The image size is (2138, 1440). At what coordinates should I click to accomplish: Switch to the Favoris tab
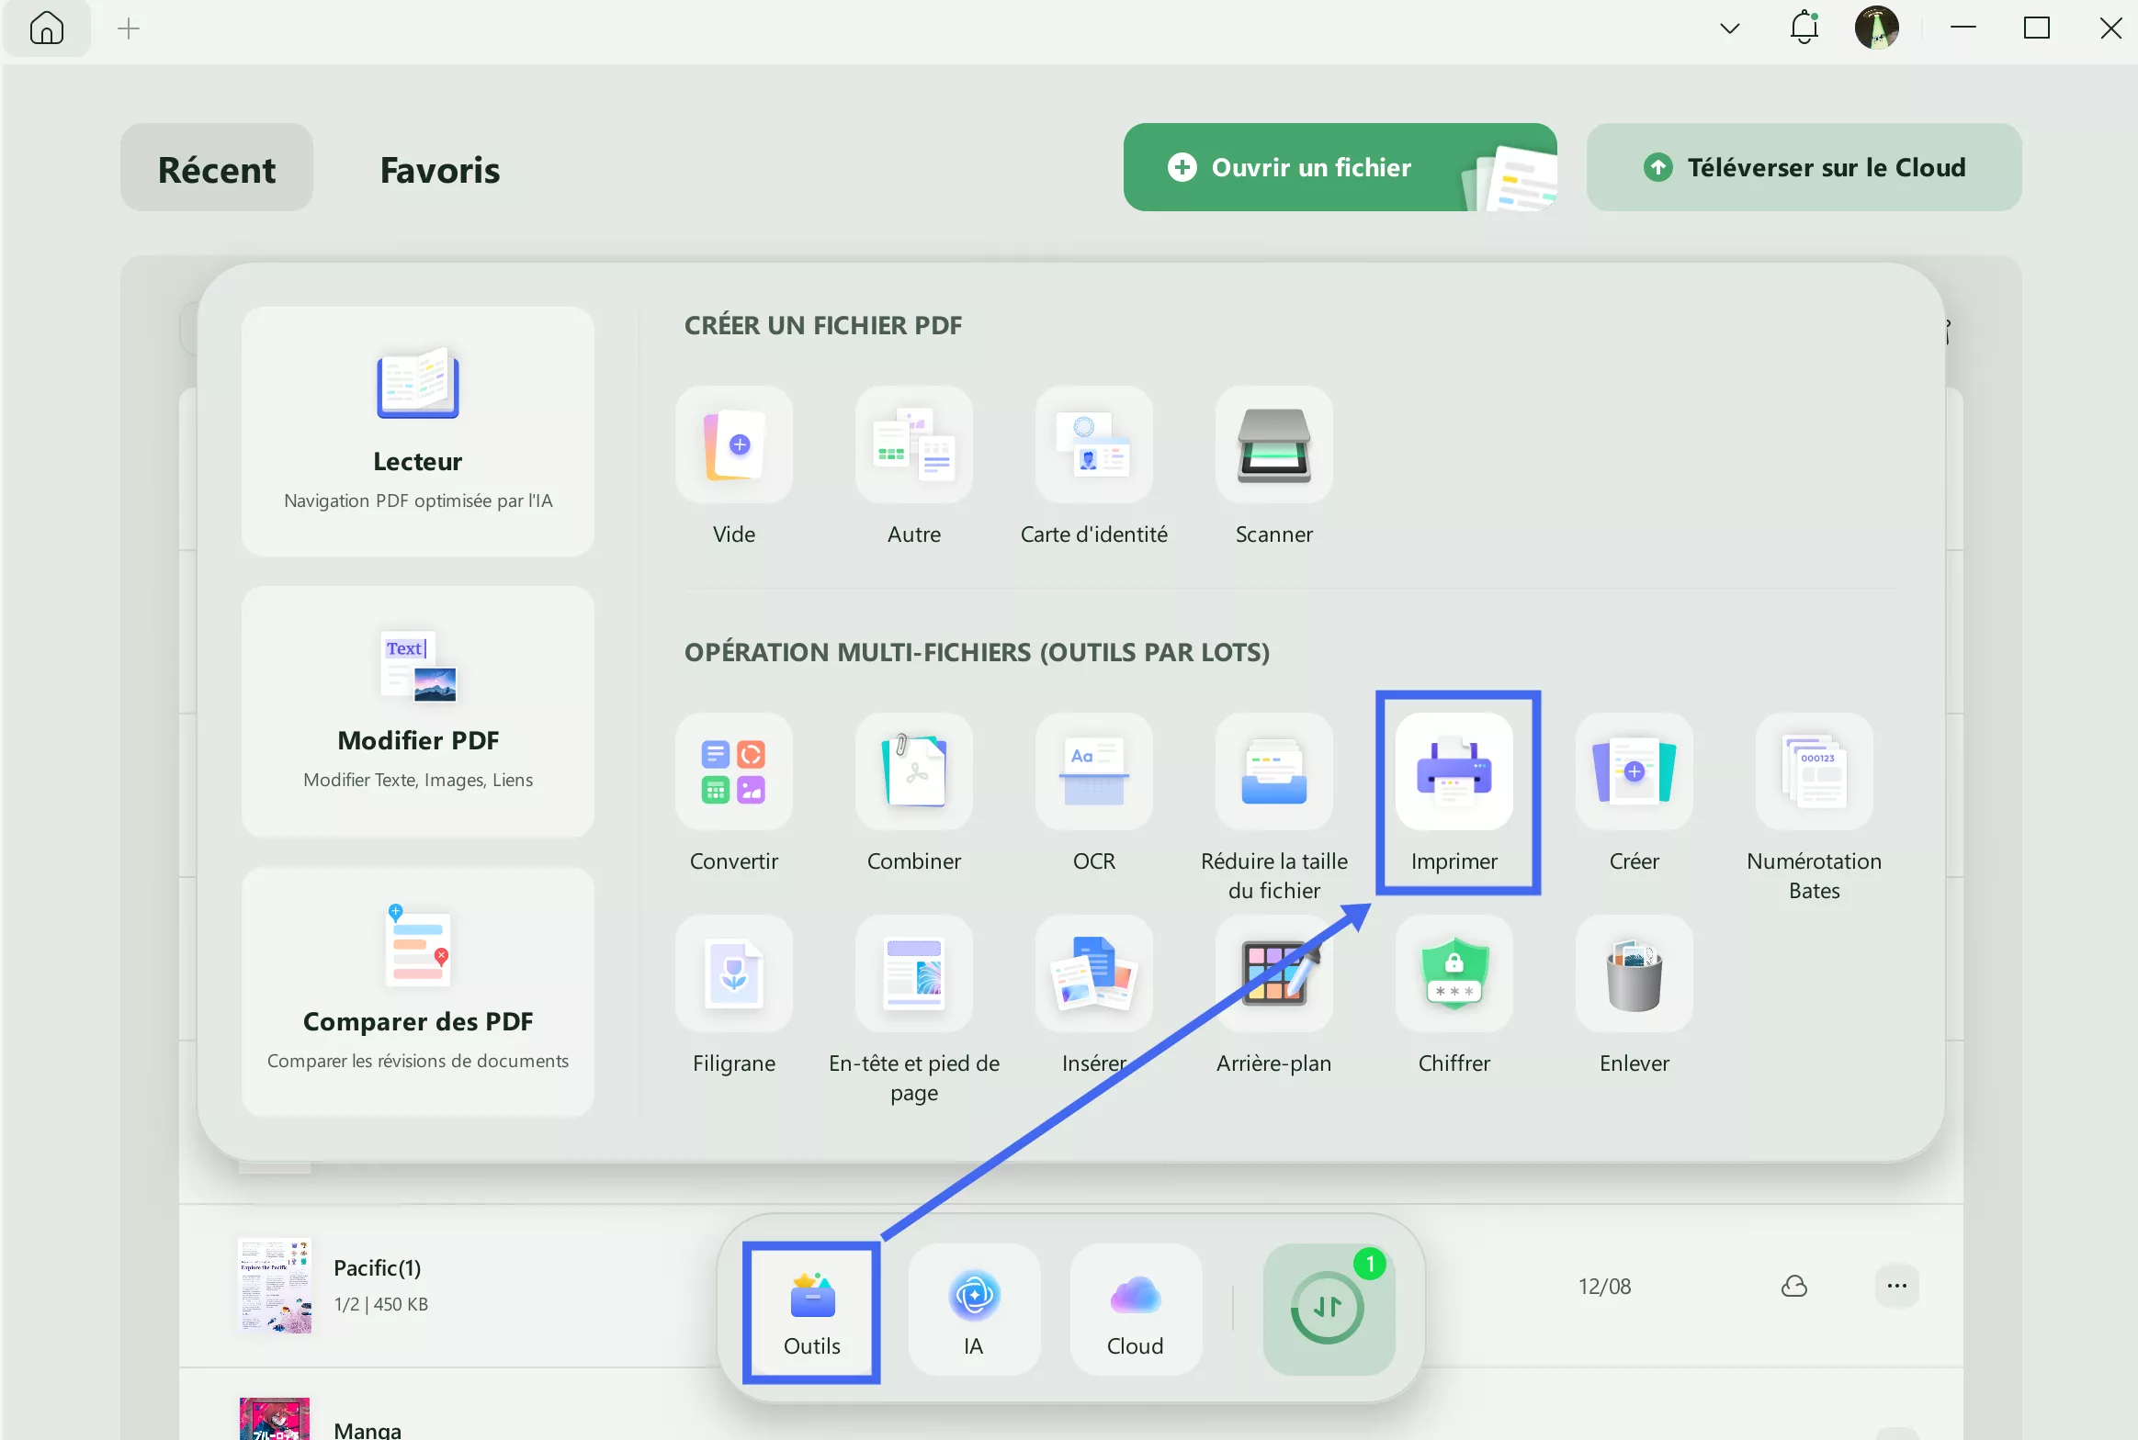440,169
